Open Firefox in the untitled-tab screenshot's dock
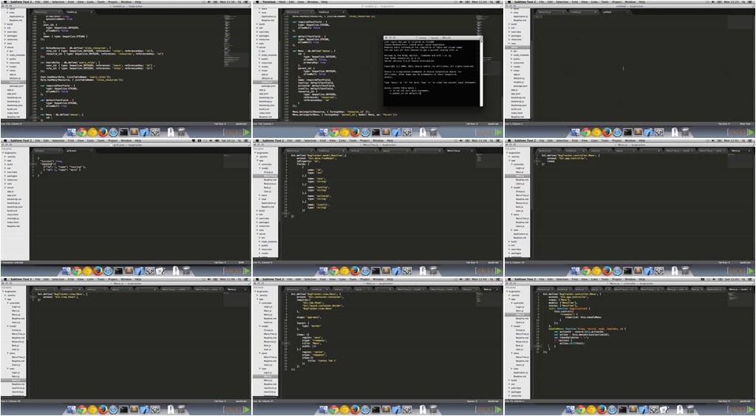Screen dimensions: 756x416 point(607,132)
